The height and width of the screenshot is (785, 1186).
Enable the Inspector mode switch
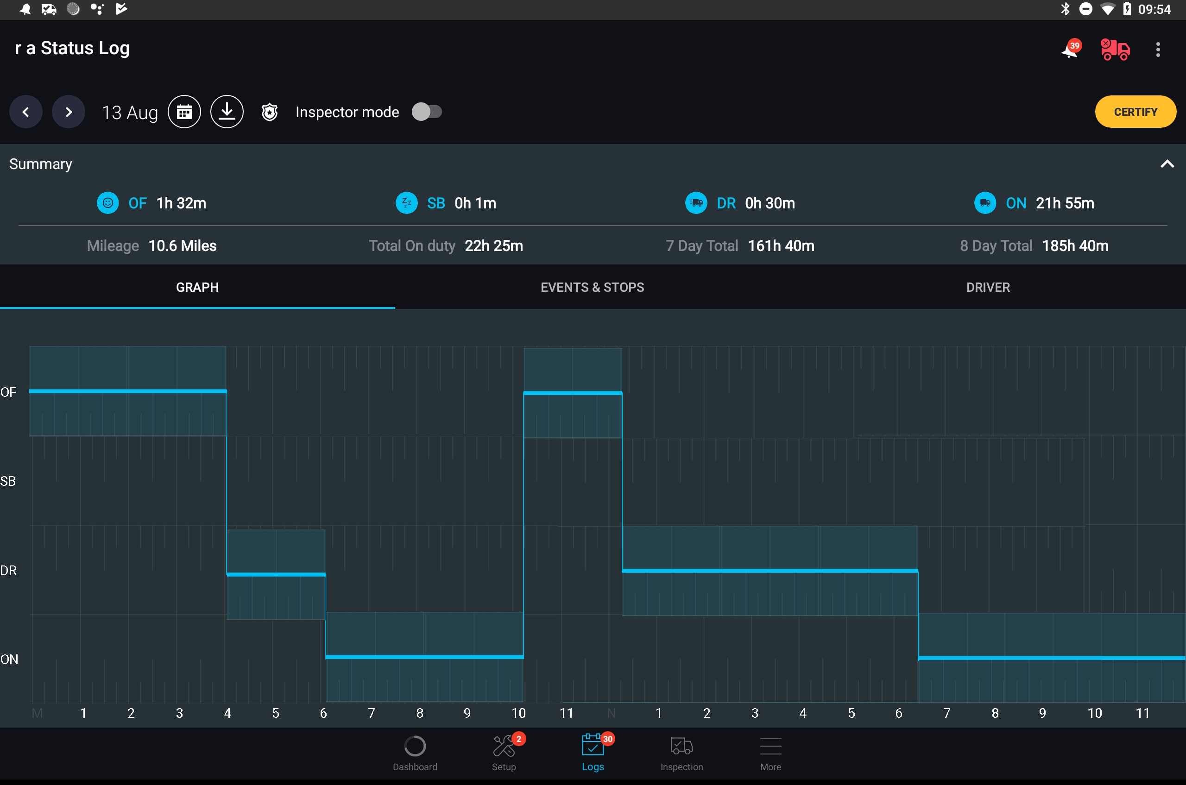tap(427, 112)
